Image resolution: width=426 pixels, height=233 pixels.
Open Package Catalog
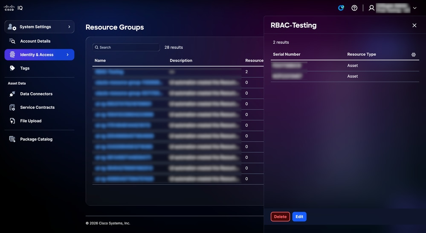[36, 139]
